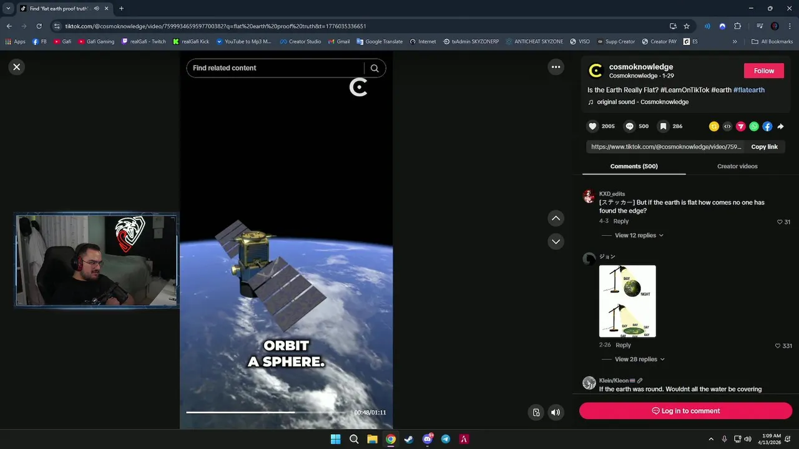This screenshot has height=449, width=799.
Task: Go to previous video with up arrow
Action: tap(556, 218)
